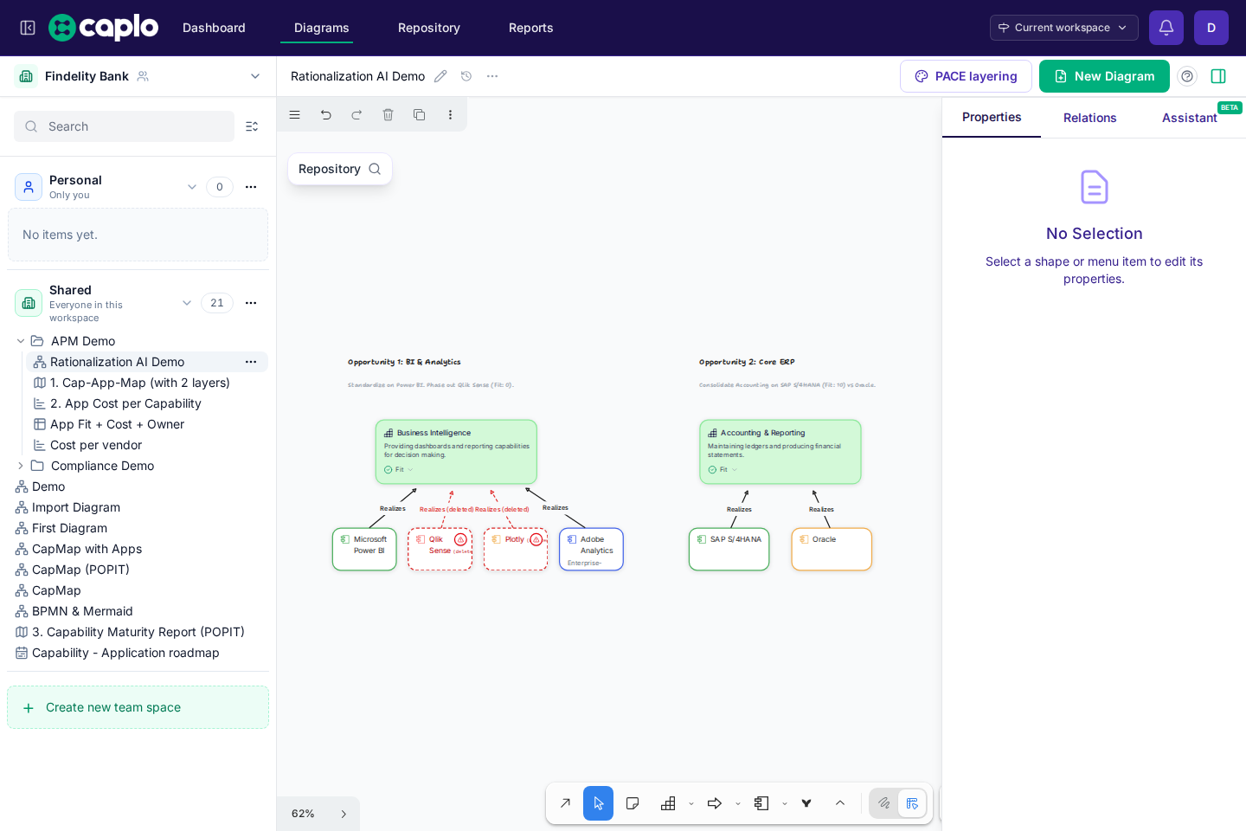Image resolution: width=1246 pixels, height=831 pixels.
Task: Switch to structured diagram mode
Action: coord(912,803)
